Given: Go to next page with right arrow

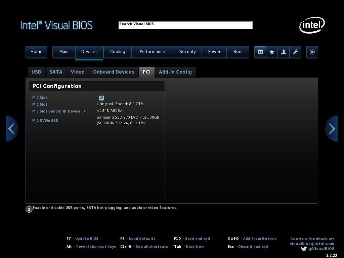Looking at the screenshot, I should [332, 129].
